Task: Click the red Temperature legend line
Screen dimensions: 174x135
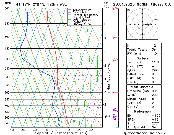Action: (x=69, y=10)
